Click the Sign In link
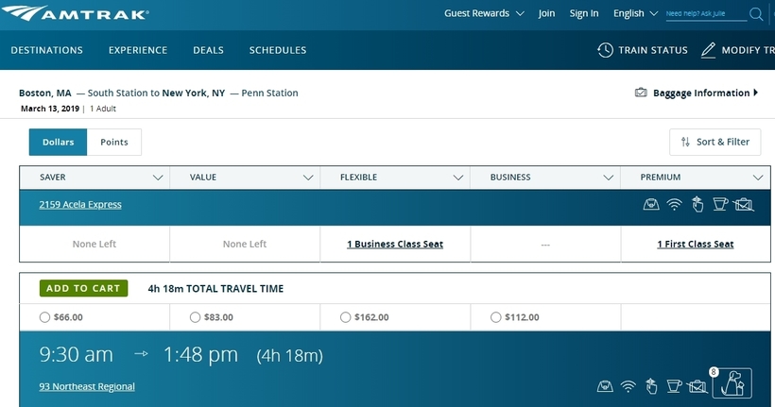The width and height of the screenshot is (775, 407). pyautogui.click(x=584, y=13)
